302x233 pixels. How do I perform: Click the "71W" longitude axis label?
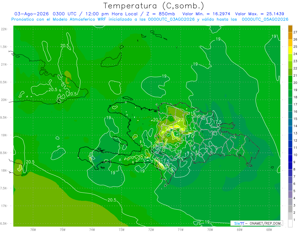pos(180,230)
